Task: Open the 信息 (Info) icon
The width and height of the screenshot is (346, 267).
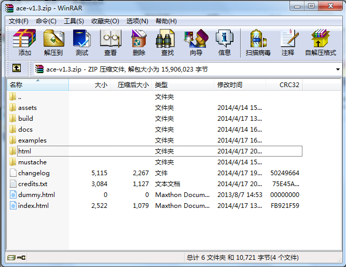Action: tap(225, 38)
